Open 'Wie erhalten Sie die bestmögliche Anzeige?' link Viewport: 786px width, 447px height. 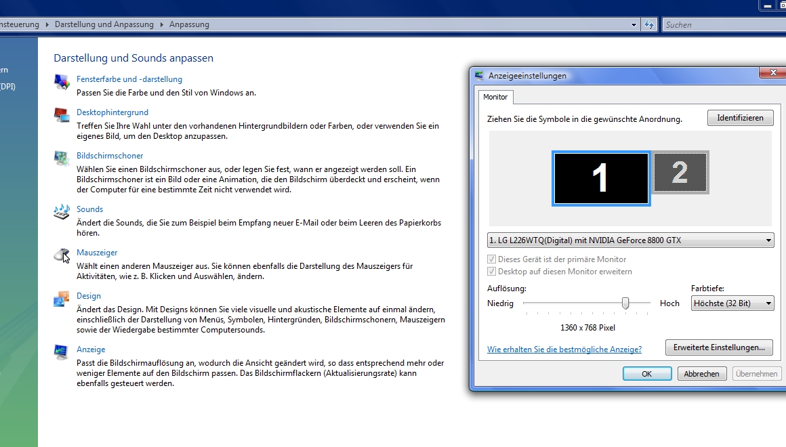(x=564, y=349)
